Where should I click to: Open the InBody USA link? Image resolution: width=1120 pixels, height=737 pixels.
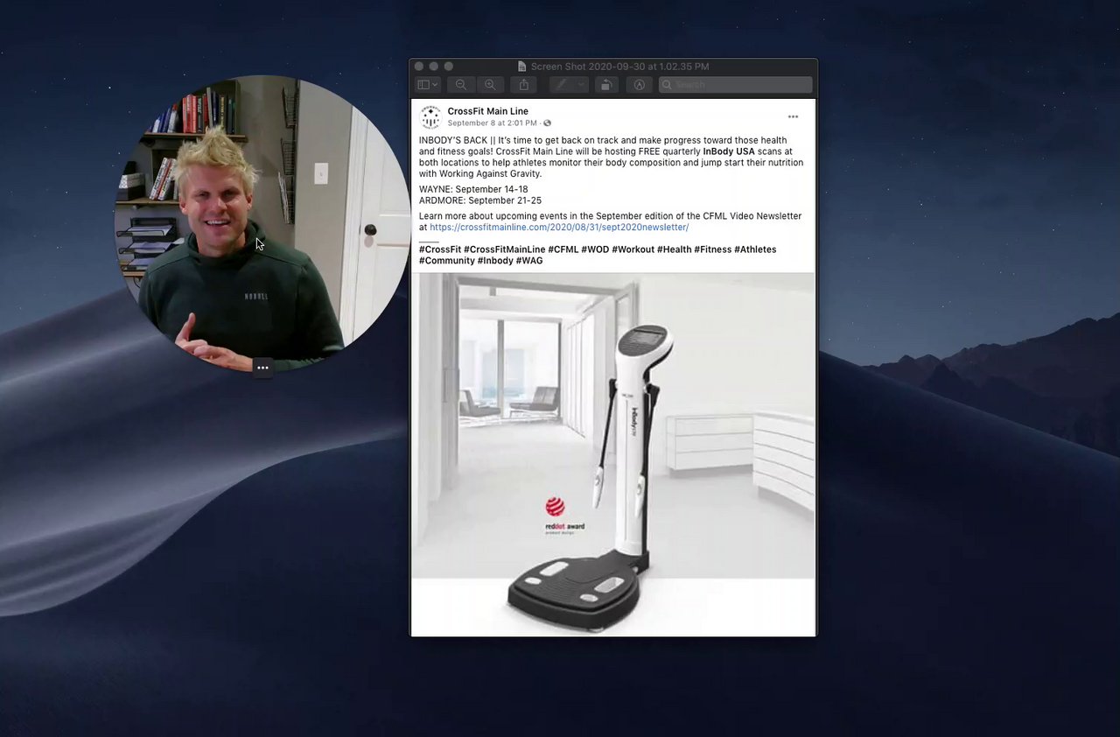point(729,151)
